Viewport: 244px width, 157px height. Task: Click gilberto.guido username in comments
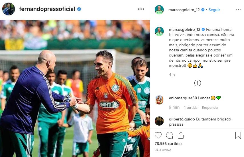click(x=182, y=119)
